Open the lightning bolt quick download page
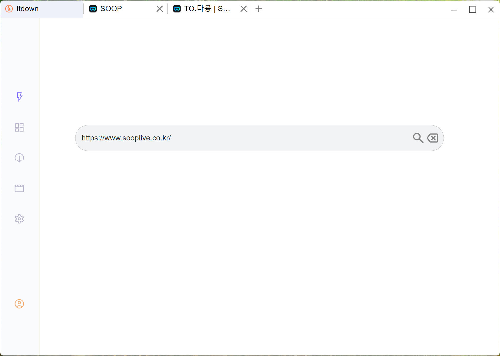The width and height of the screenshot is (500, 356). click(19, 97)
